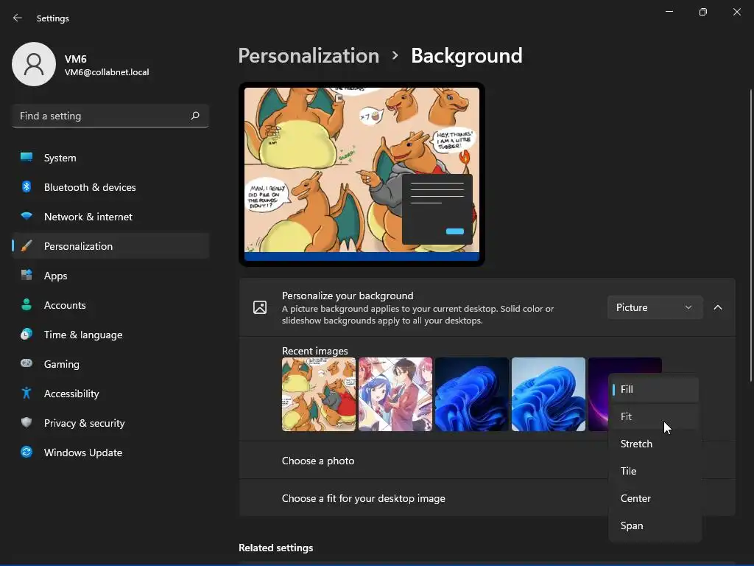
Task: Choose Stretch fit option
Action: [x=655, y=444]
